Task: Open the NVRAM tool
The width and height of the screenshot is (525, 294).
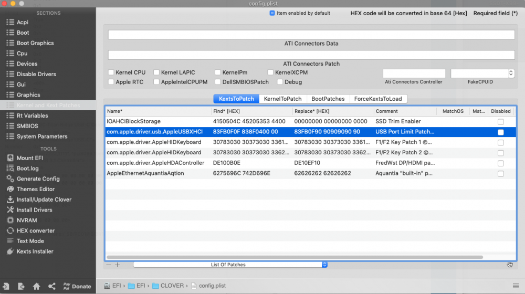Action: coord(26,220)
